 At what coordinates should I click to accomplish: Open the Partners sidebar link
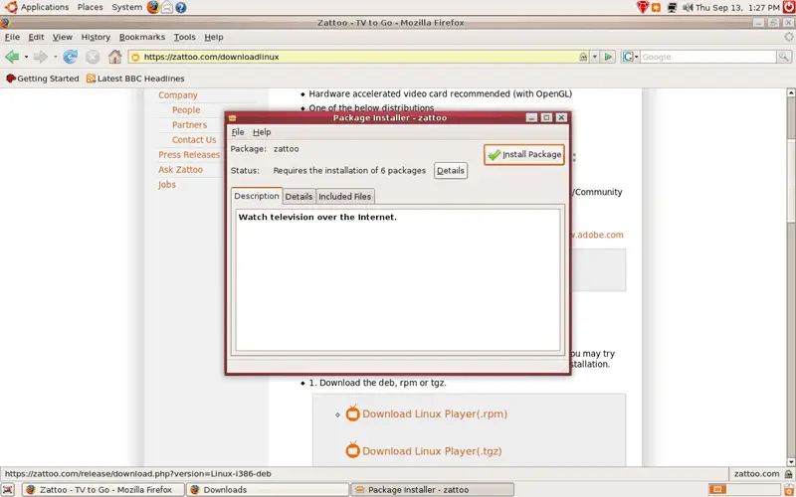coord(189,125)
